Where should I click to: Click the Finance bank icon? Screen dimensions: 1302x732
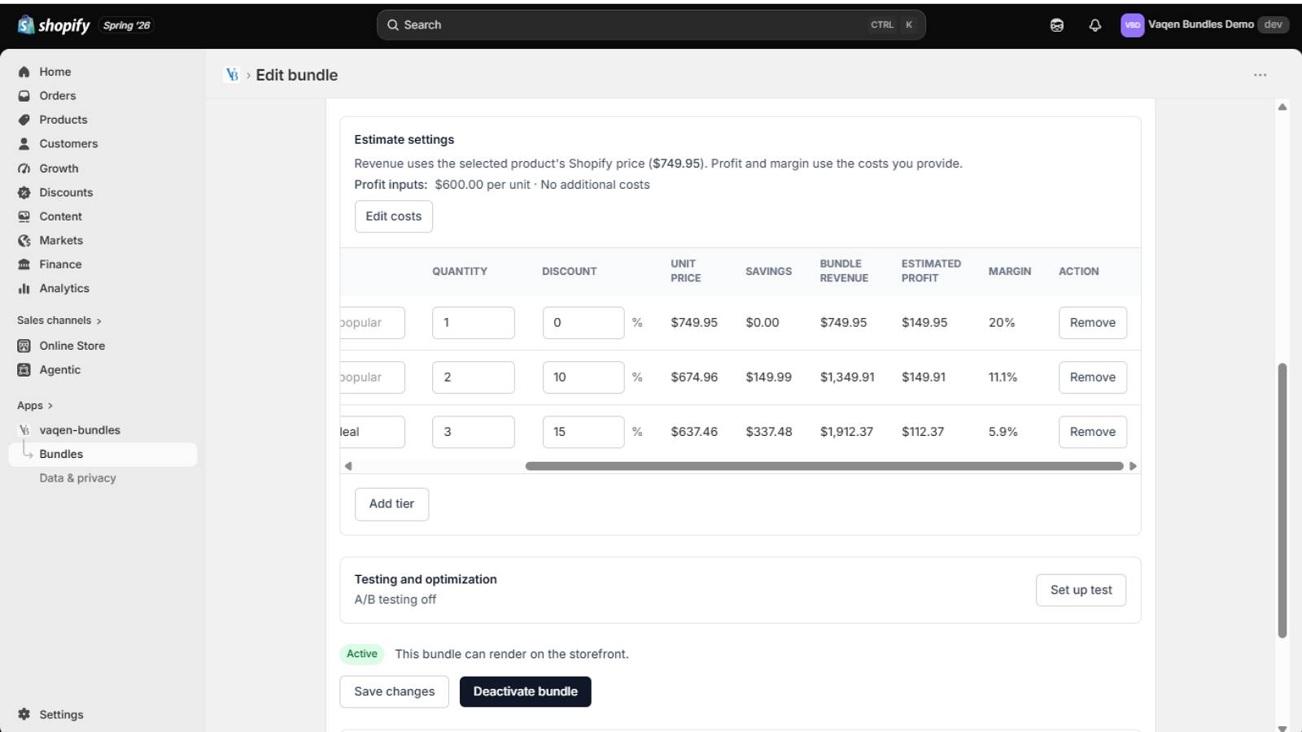tap(24, 264)
